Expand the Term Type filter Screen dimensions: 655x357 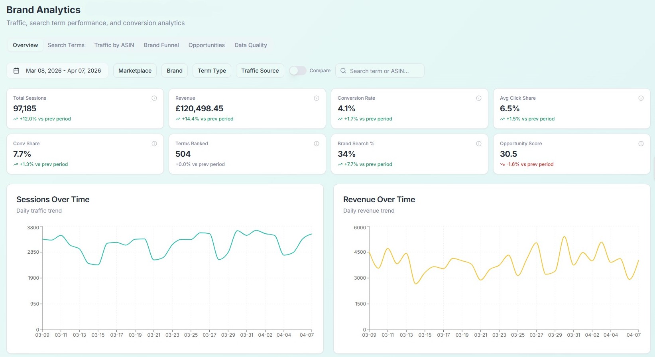click(212, 71)
